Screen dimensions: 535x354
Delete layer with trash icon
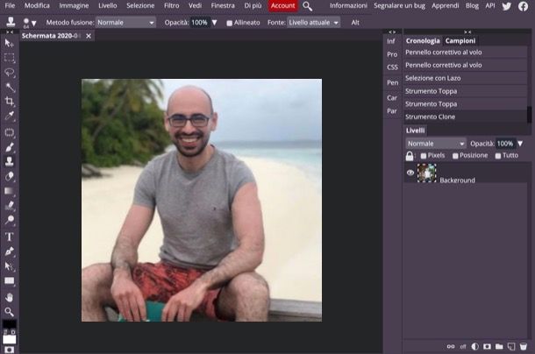[523, 346]
